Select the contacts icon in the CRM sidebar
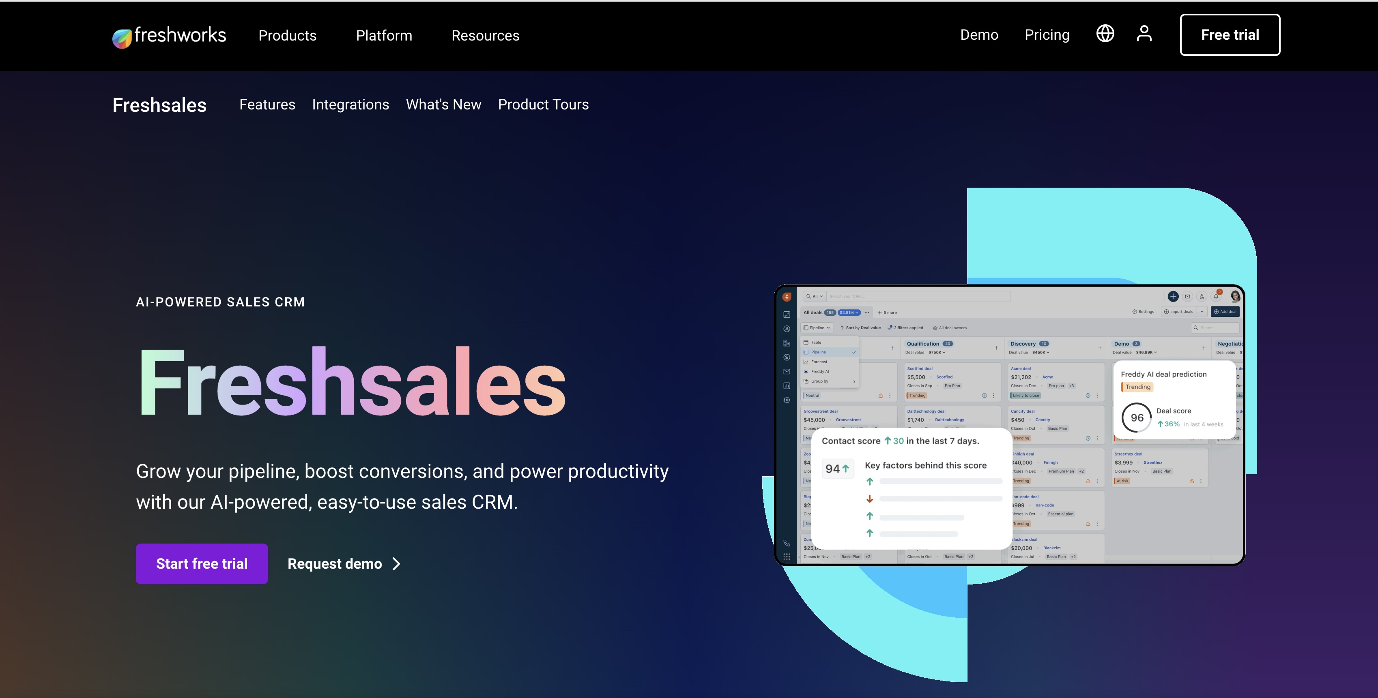The image size is (1378, 698). 787,328
